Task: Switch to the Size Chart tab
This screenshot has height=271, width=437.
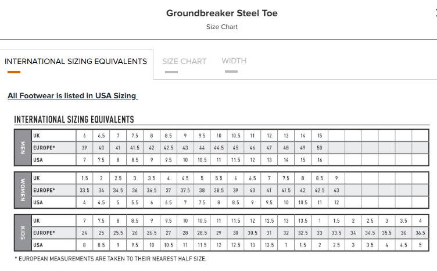Action: (x=184, y=61)
